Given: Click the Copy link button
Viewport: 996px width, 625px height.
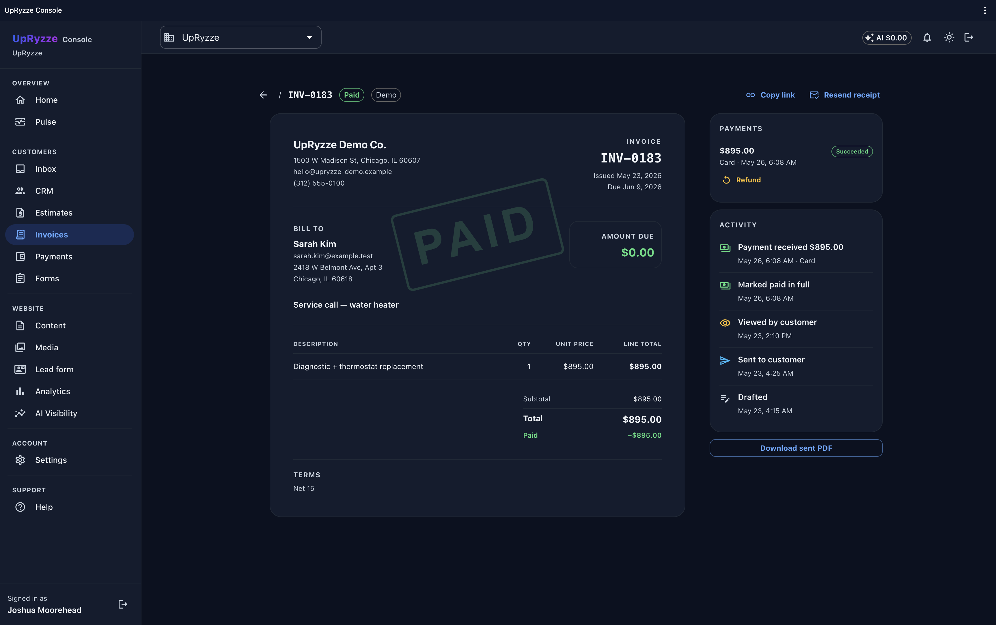Looking at the screenshot, I should point(770,95).
